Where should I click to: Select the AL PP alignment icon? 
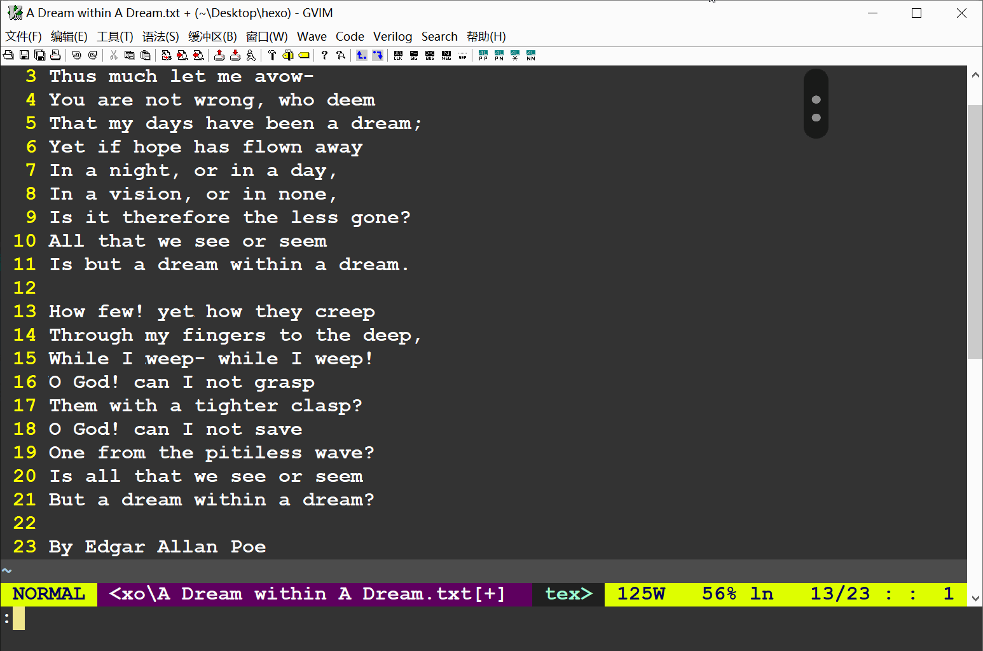pos(483,55)
